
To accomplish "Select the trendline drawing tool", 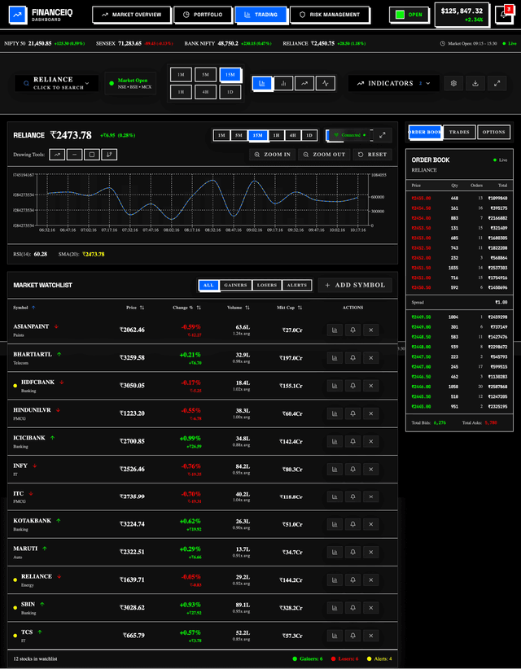I will (x=57, y=155).
